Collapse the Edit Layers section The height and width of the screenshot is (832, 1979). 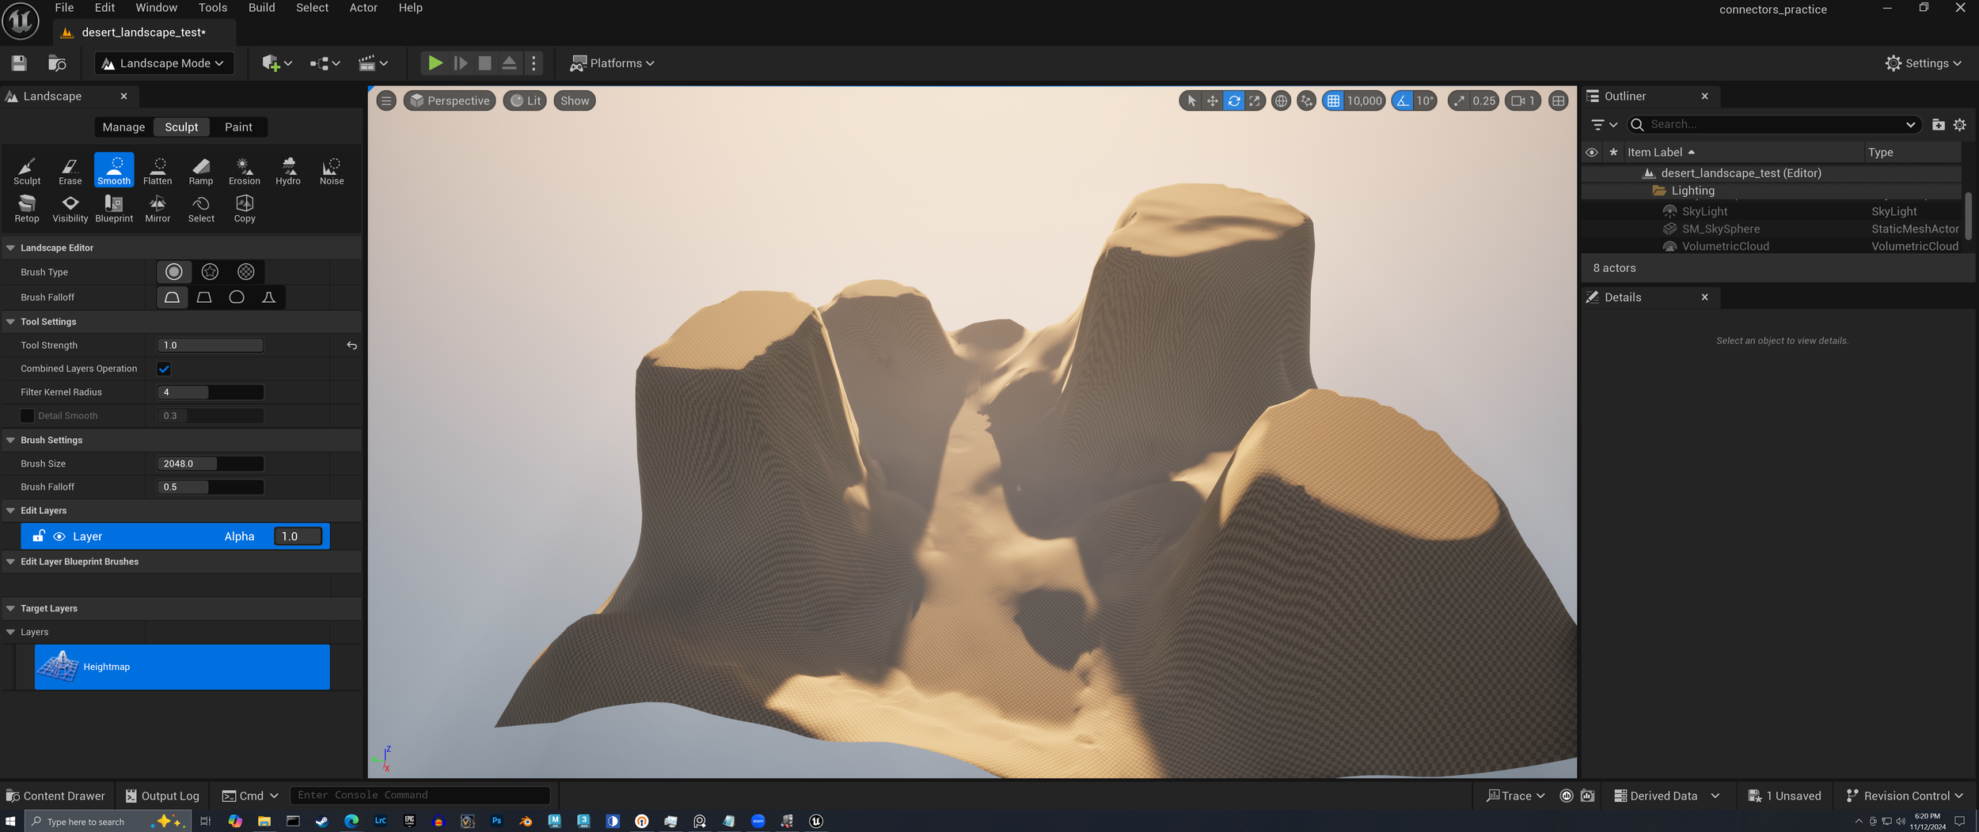(x=11, y=511)
